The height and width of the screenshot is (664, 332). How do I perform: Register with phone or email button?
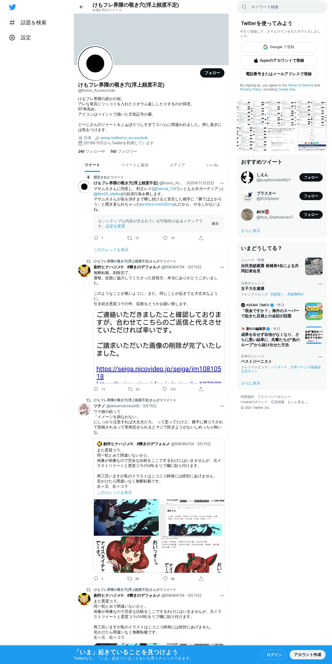point(278,74)
